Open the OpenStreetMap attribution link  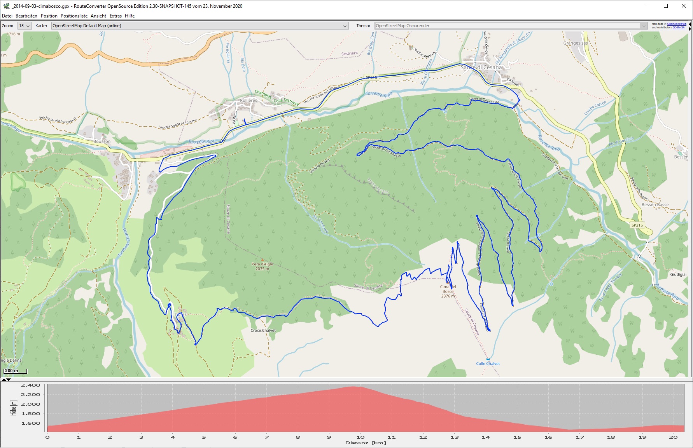[677, 24]
